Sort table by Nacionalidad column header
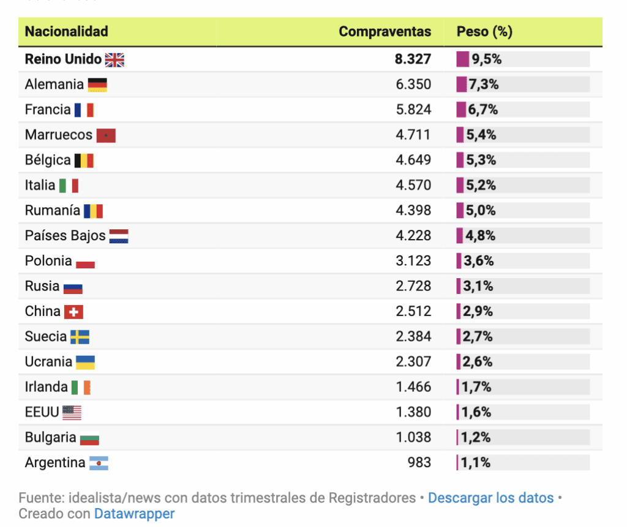The width and height of the screenshot is (627, 527). click(66, 32)
